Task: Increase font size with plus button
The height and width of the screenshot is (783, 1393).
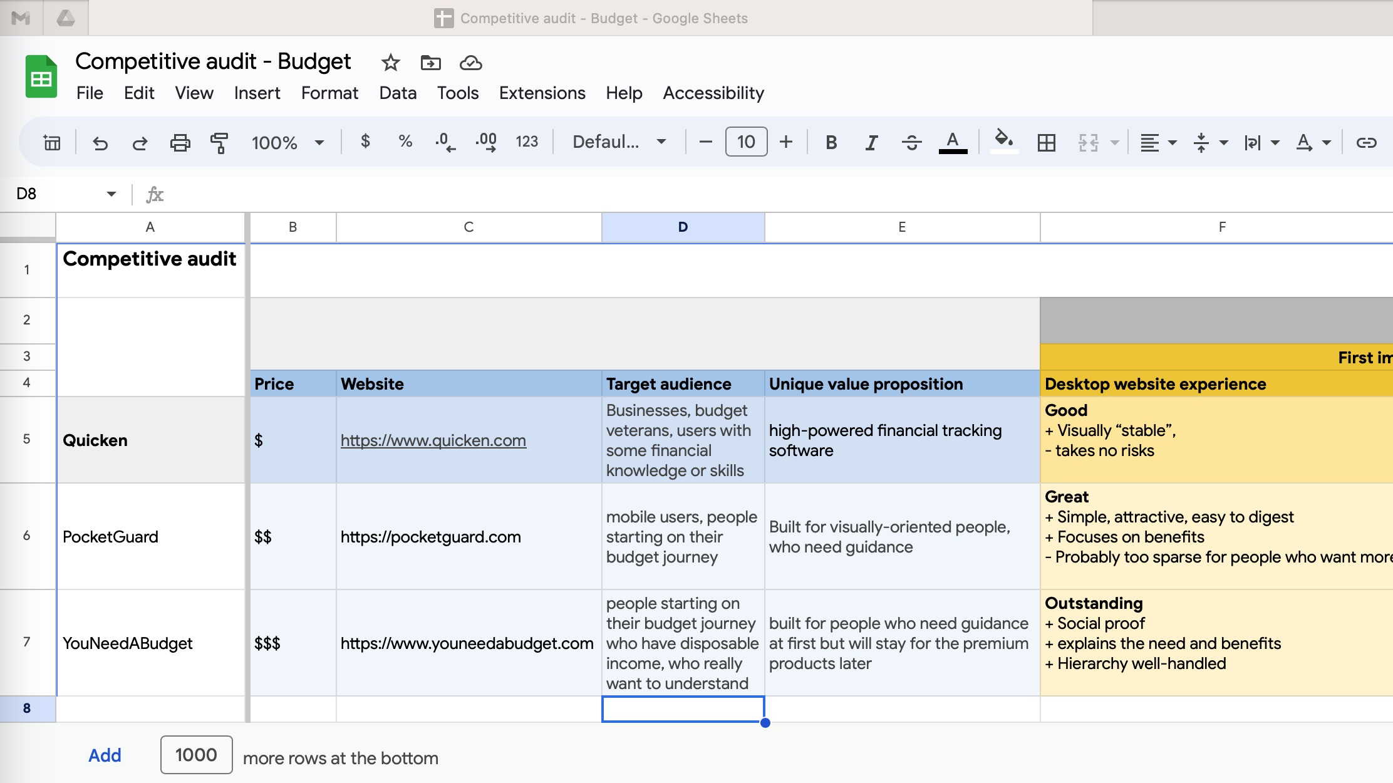Action: point(785,142)
